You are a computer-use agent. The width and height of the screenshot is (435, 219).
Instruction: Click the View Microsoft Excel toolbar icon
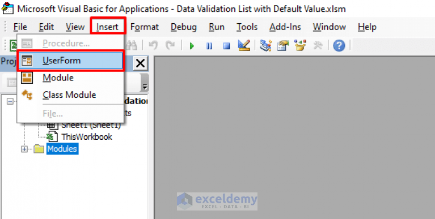tap(13, 45)
